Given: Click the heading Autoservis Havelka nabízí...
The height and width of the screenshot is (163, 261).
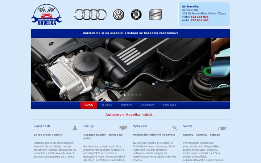Looking at the screenshot, I should 130,114.
